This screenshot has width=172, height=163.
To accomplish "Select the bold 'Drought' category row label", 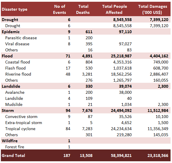I will [x=10, y=20].
